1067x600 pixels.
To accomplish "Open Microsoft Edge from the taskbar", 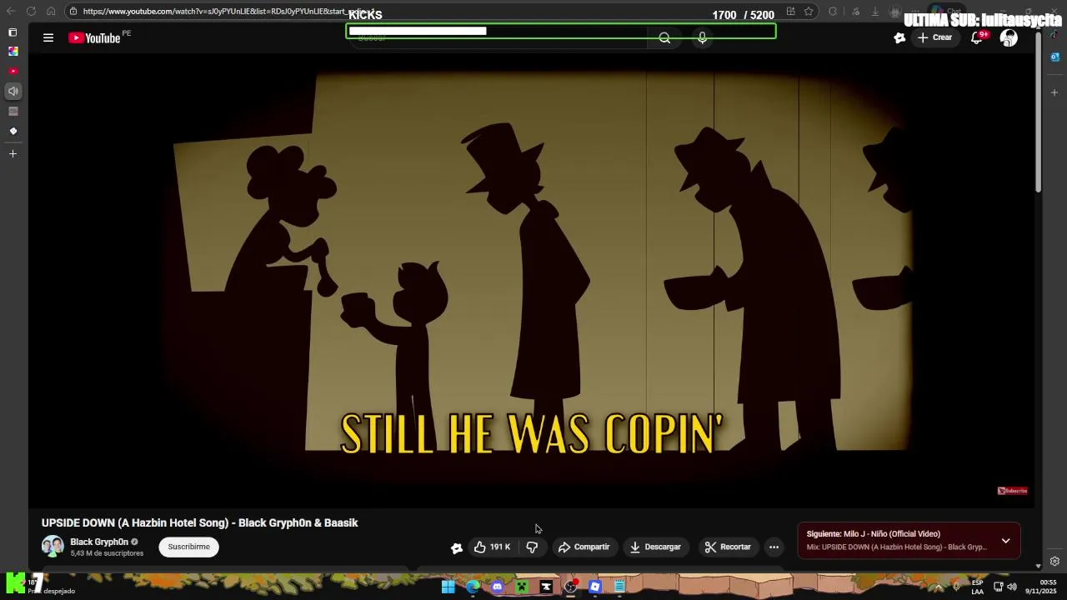I will [473, 587].
